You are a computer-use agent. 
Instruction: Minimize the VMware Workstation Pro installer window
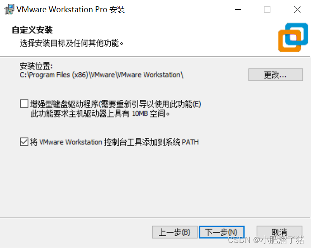tap(238, 9)
